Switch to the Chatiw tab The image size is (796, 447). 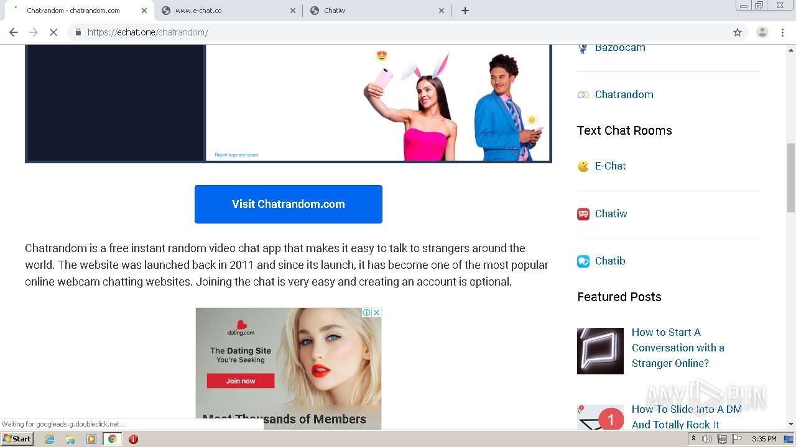pyautogui.click(x=377, y=11)
